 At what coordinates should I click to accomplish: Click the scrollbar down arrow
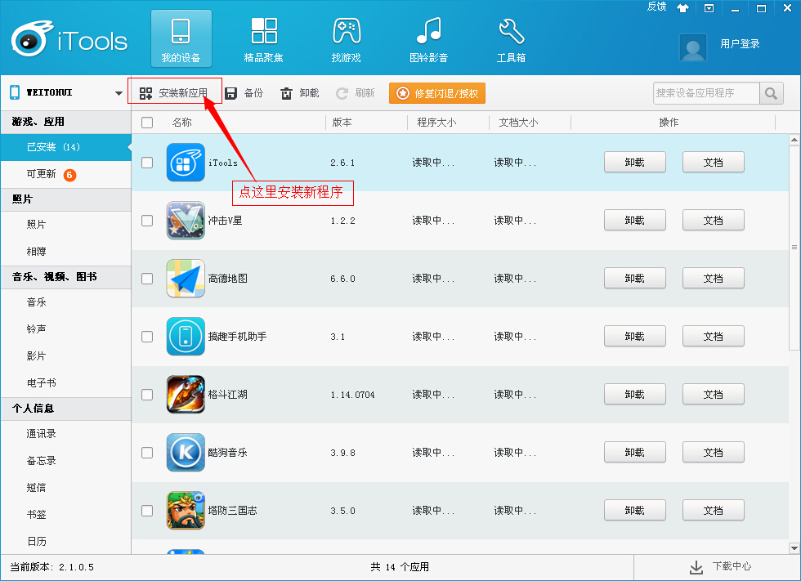coord(794,548)
